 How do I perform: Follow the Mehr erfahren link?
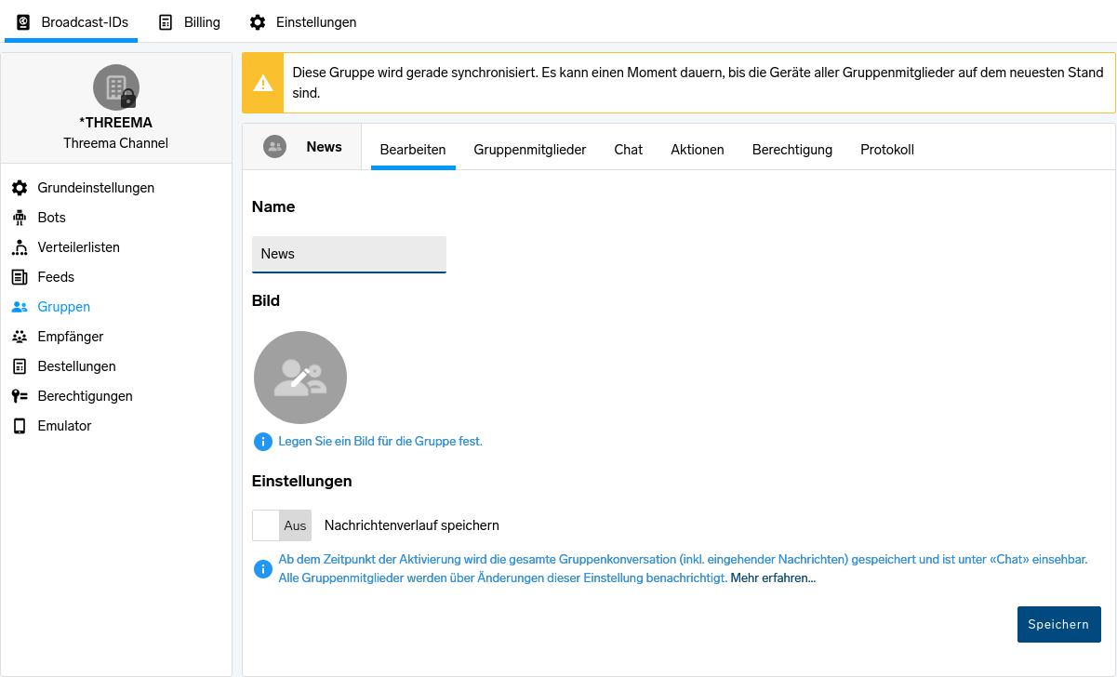pos(773,577)
